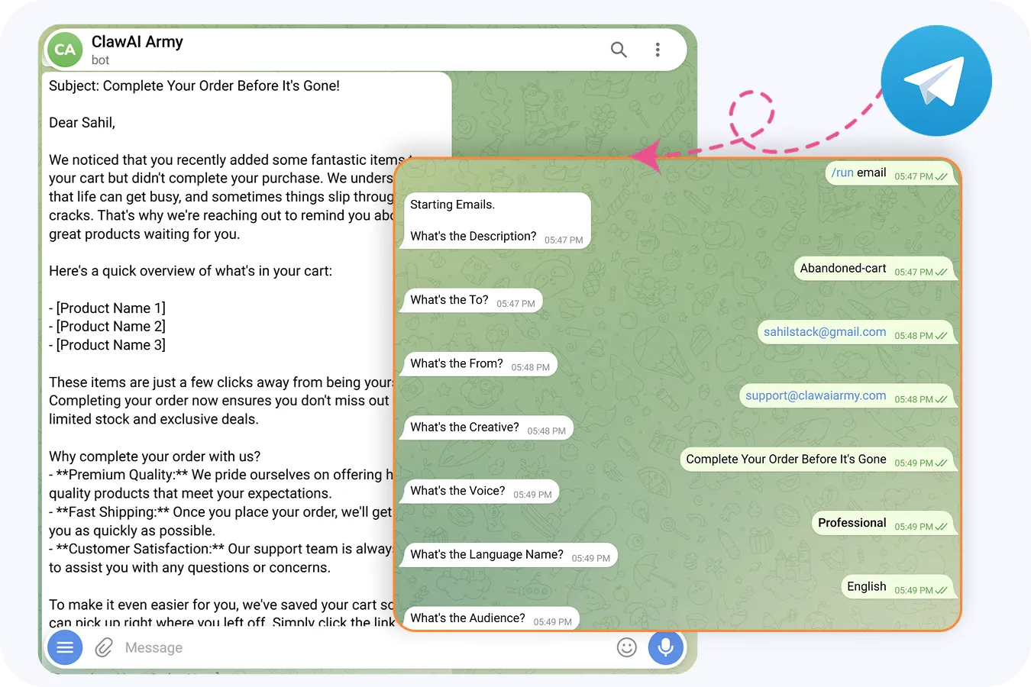Viewport: 1031px width, 687px height.
Task: Start voice recording with microphone button
Action: (666, 647)
